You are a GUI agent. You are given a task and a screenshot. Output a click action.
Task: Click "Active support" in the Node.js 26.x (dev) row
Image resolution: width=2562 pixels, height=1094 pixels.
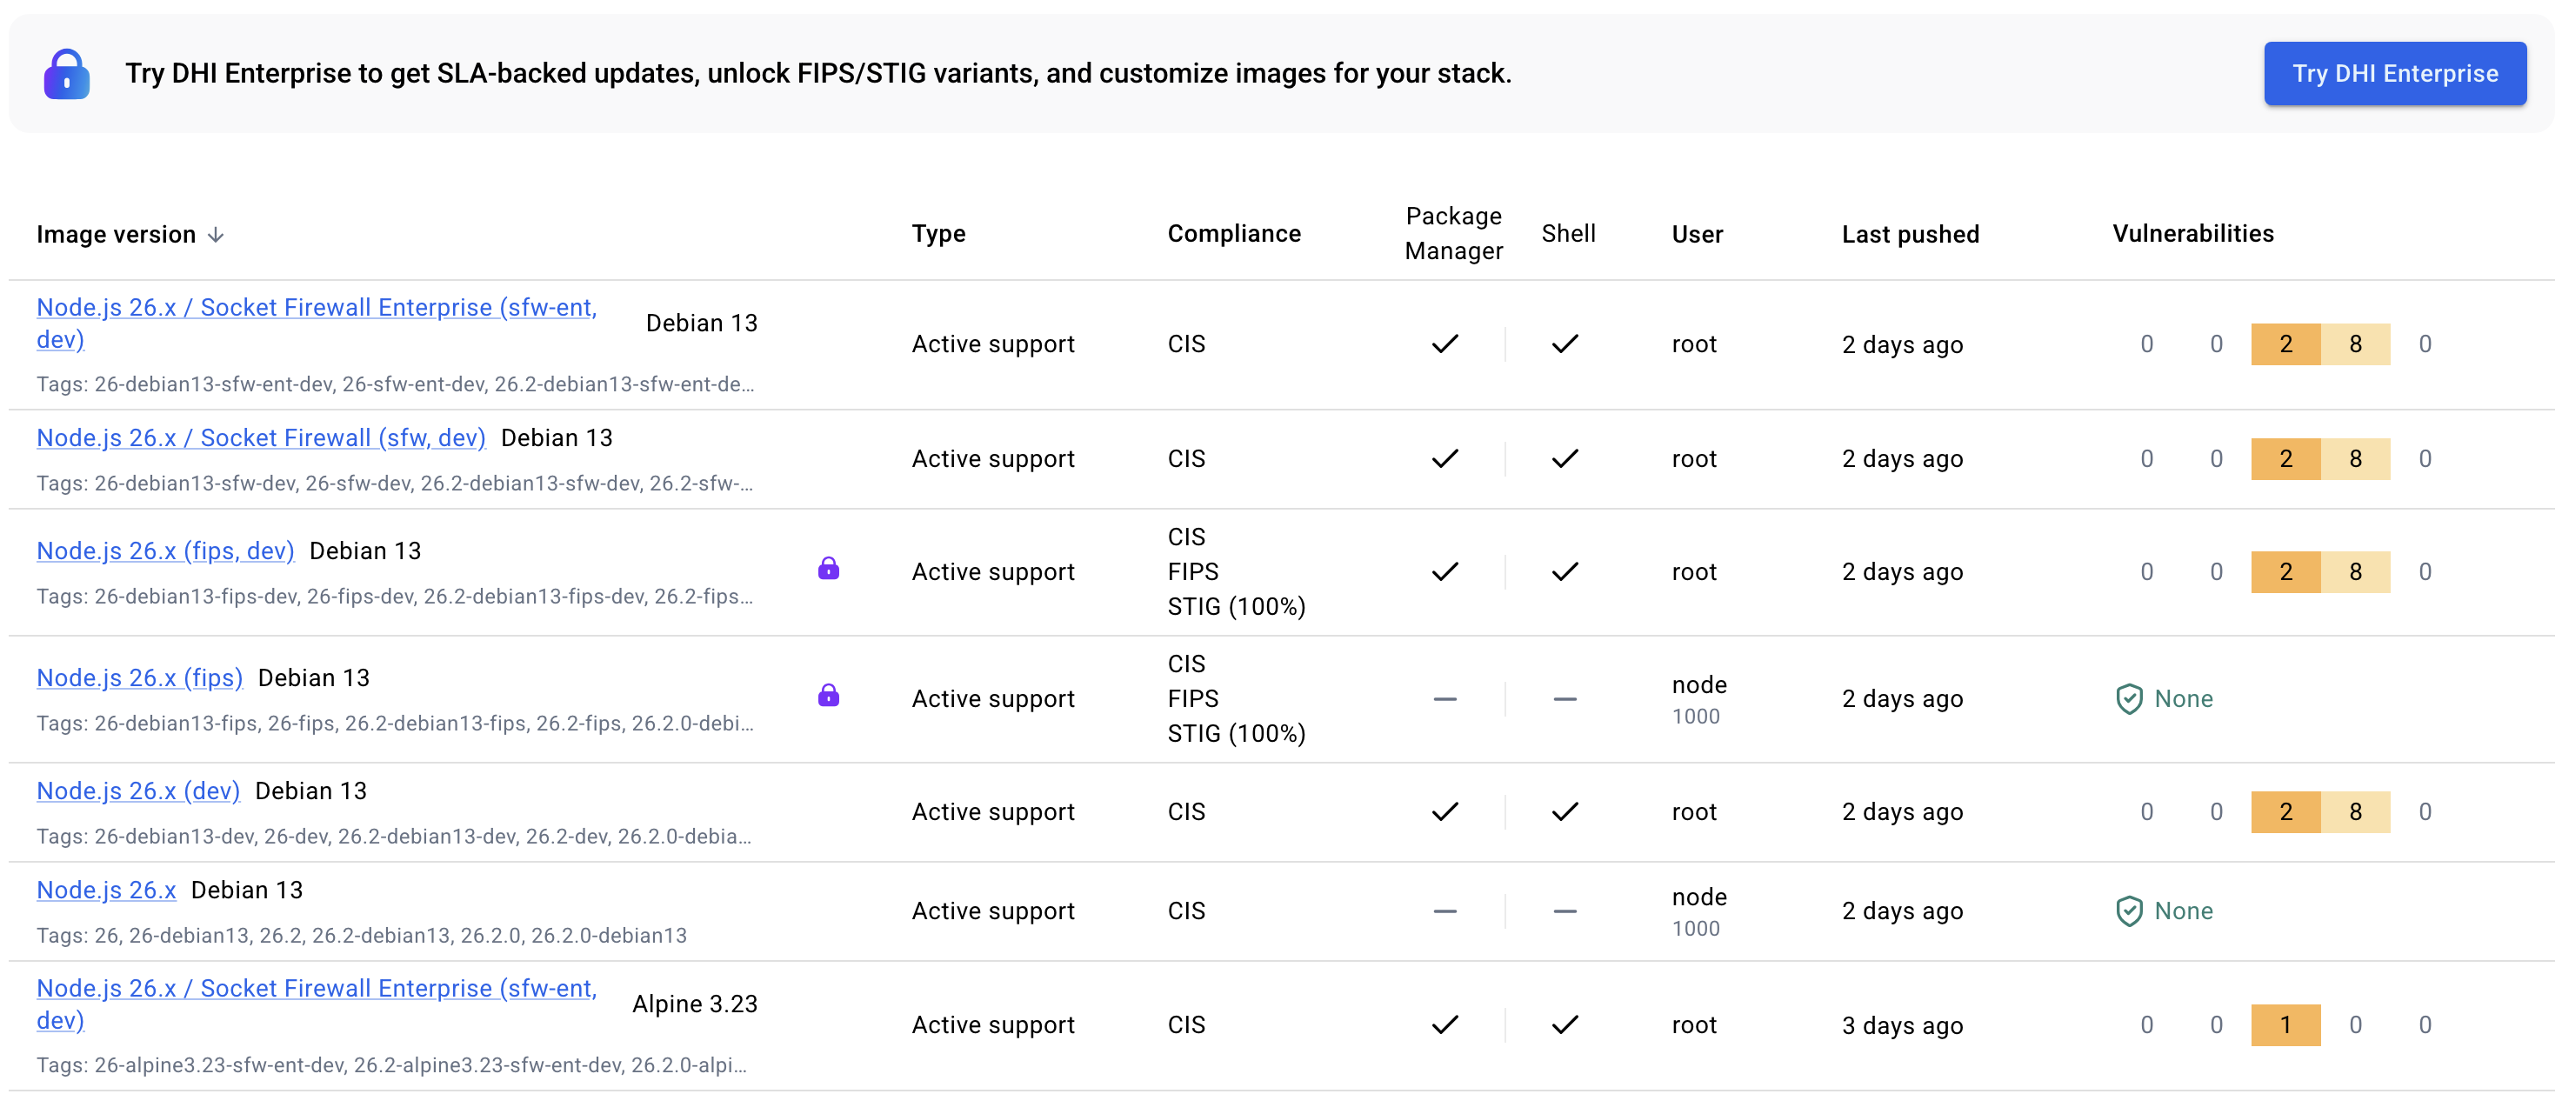[x=993, y=812]
